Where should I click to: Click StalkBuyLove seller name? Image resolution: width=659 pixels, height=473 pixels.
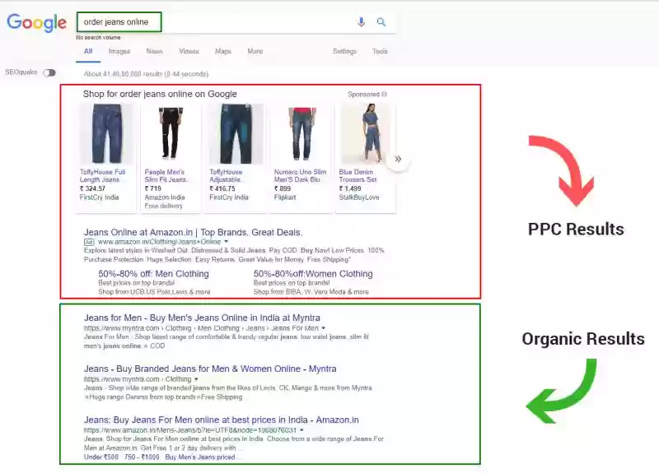359,197
